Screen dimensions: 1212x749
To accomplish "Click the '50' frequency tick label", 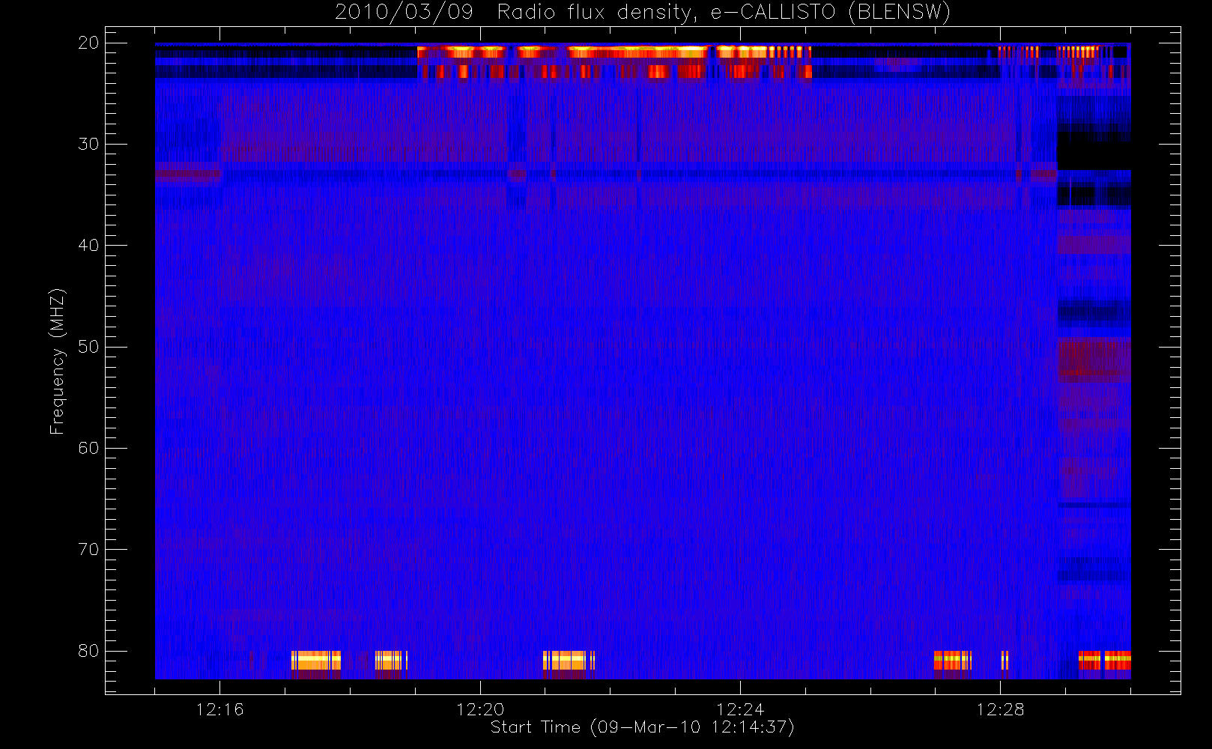I will coord(88,347).
